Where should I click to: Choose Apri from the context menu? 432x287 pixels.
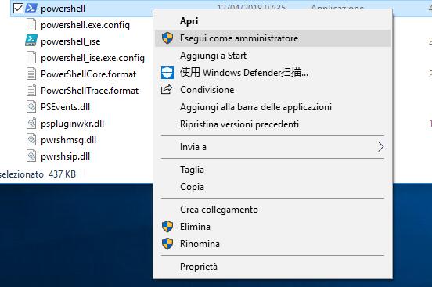[x=273, y=21]
